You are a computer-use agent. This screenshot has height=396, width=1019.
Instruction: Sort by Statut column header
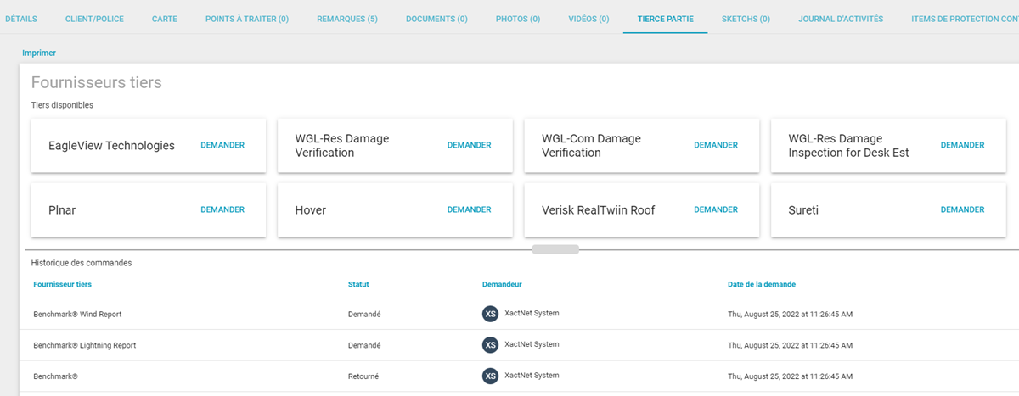coord(358,284)
